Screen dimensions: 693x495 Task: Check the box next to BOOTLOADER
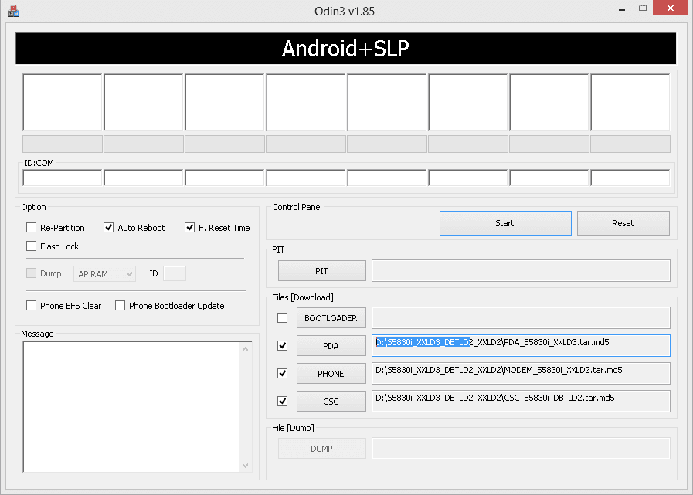[x=283, y=317]
